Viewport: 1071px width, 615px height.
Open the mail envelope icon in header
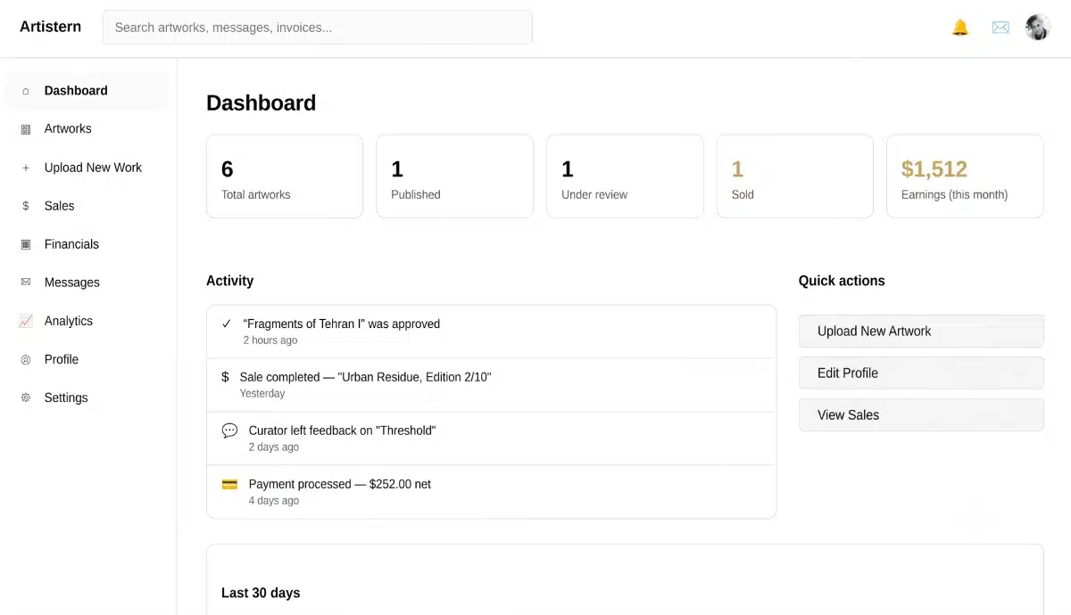click(1000, 28)
